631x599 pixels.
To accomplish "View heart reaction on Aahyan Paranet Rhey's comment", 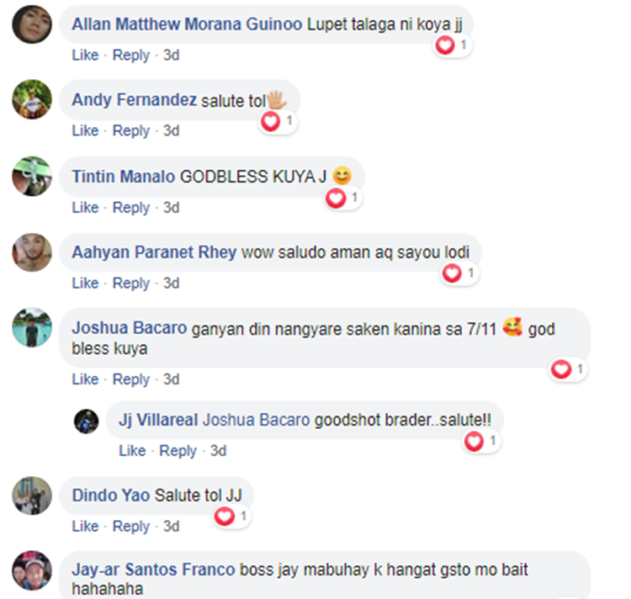I will [x=459, y=273].
